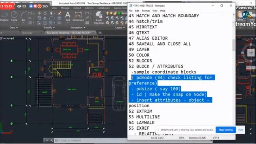Expand the Draw panel

pyautogui.click(x=13, y=28)
